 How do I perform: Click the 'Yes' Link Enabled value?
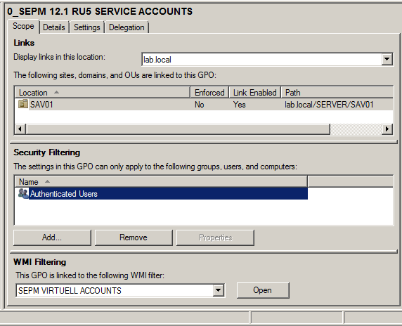(x=240, y=105)
